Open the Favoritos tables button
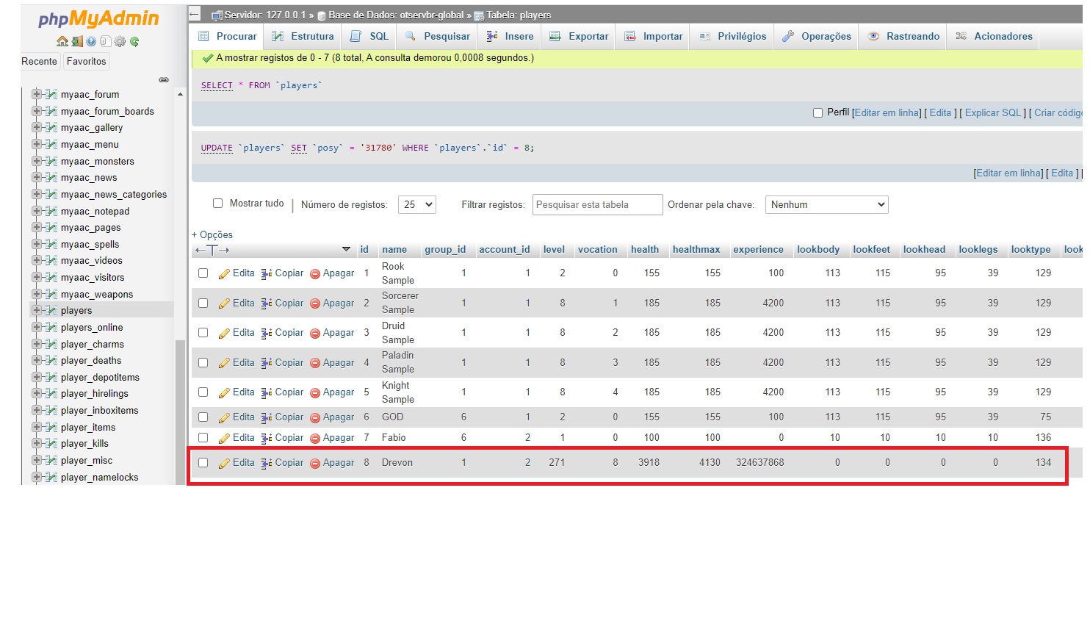This screenshot has height=629, width=1090. [x=87, y=62]
